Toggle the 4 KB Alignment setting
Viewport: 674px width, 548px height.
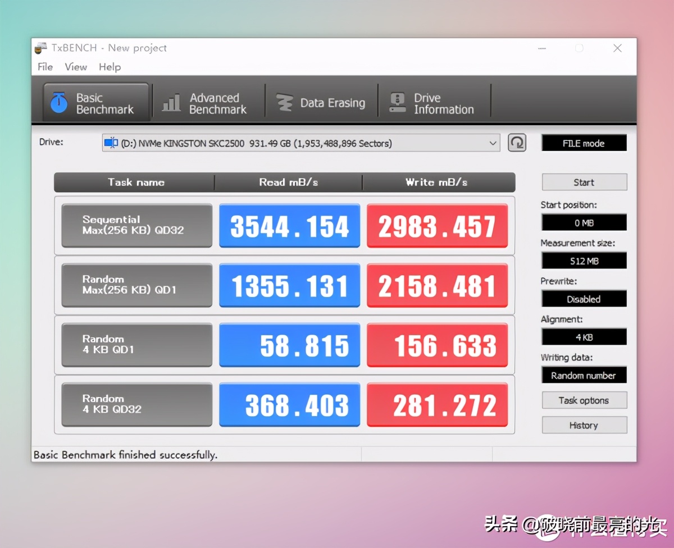click(x=584, y=337)
